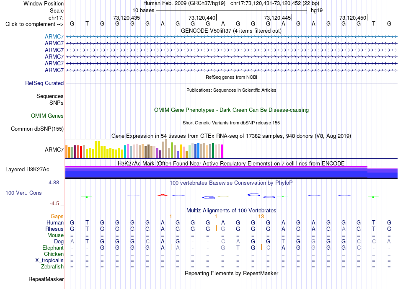Select the Dog alignment row label
Viewport: 398px width, 289px height.
[59, 242]
